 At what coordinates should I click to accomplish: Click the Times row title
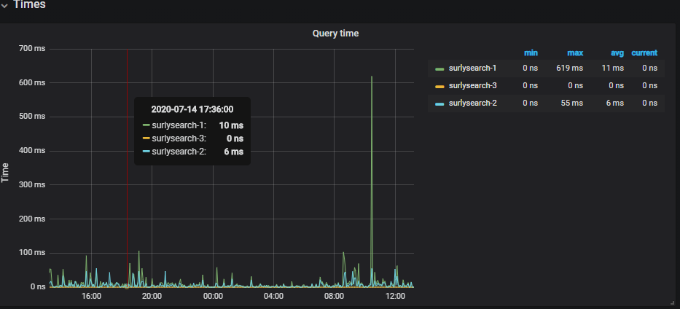29,5
